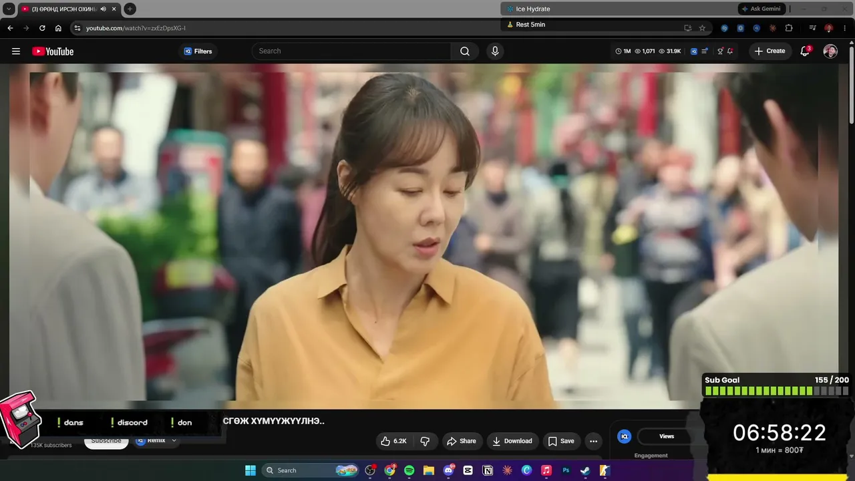Open more actions three-dot menu
Image resolution: width=855 pixels, height=481 pixels.
coord(593,441)
